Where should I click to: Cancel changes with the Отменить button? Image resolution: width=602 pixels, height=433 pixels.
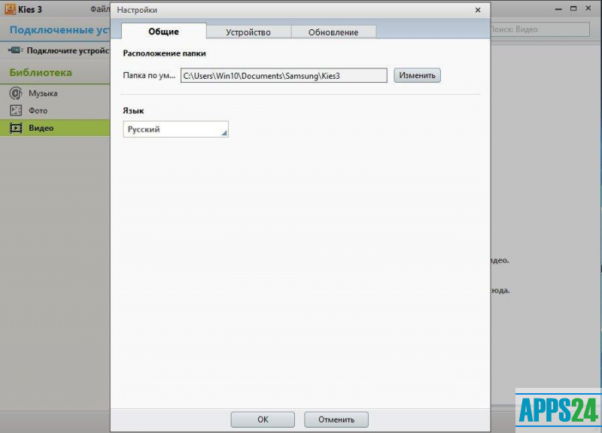[x=336, y=419]
